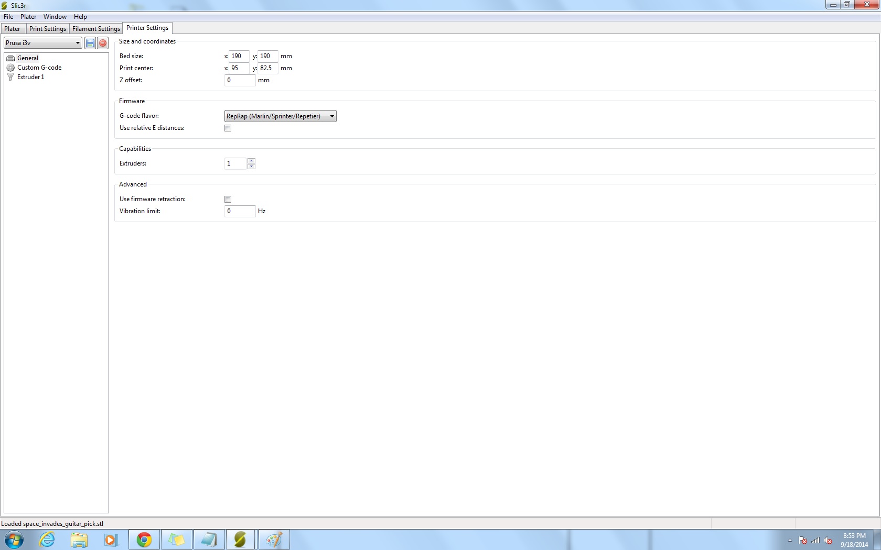Image resolution: width=881 pixels, height=550 pixels.
Task: Click the Vibration limit field
Action: click(240, 211)
